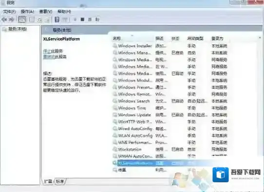Click the gear icon beside Windows Update
The image size is (264, 192).
[115, 115]
